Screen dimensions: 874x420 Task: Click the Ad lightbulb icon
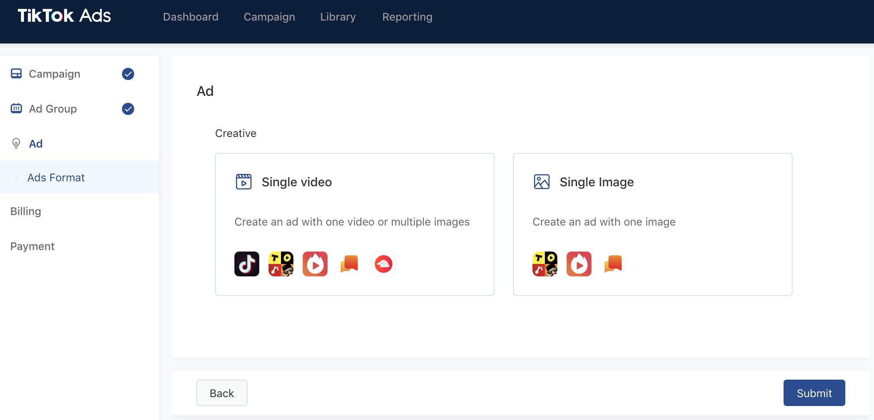tap(16, 143)
